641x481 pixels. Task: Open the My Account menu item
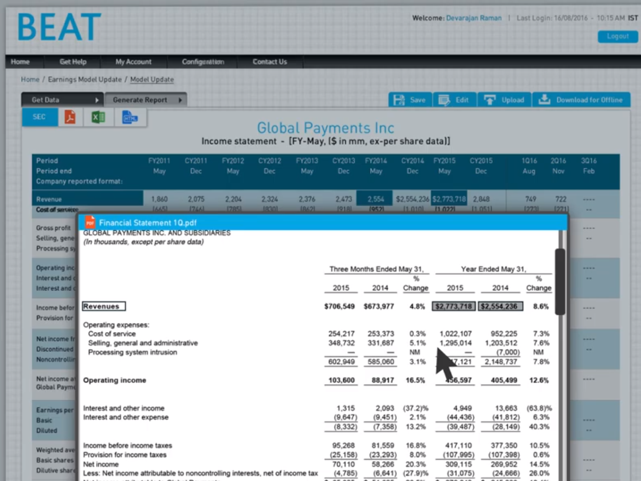click(x=133, y=62)
